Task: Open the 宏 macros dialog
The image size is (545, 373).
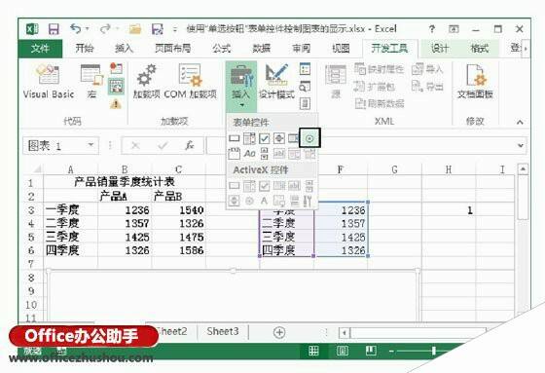Action: pyautogui.click(x=91, y=82)
